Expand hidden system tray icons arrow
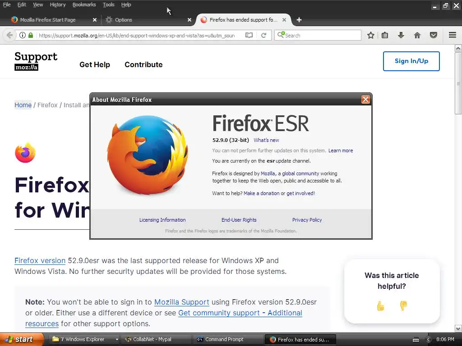The height and width of the screenshot is (346, 462). tap(428, 340)
